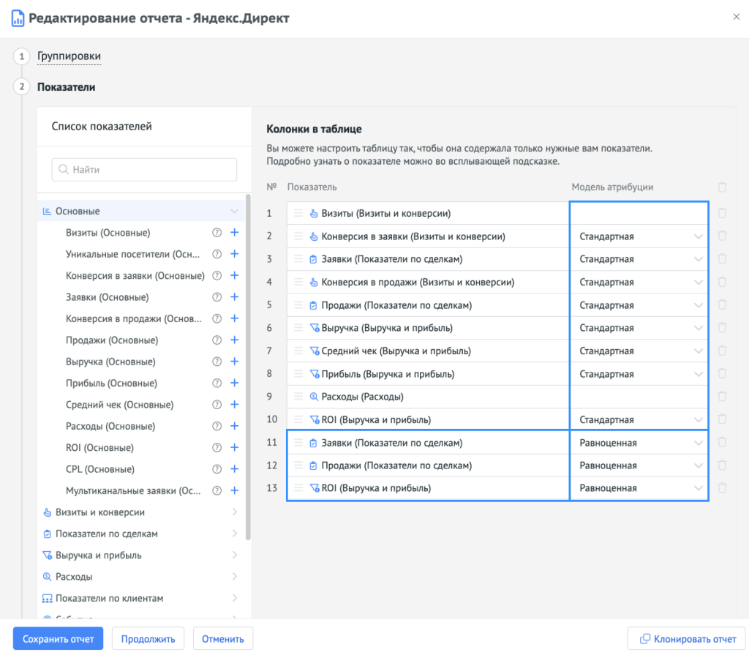Expand Показатели по клиентам category

click(234, 598)
